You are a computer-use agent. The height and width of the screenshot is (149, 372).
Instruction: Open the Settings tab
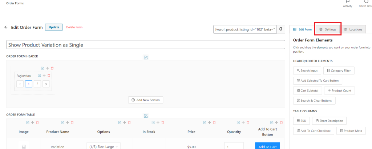328,29
